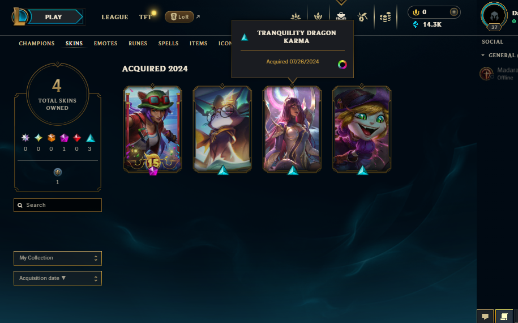The height and width of the screenshot is (323, 518).
Task: Select the Tranquility Dragon Karma skin card
Action: 292,129
